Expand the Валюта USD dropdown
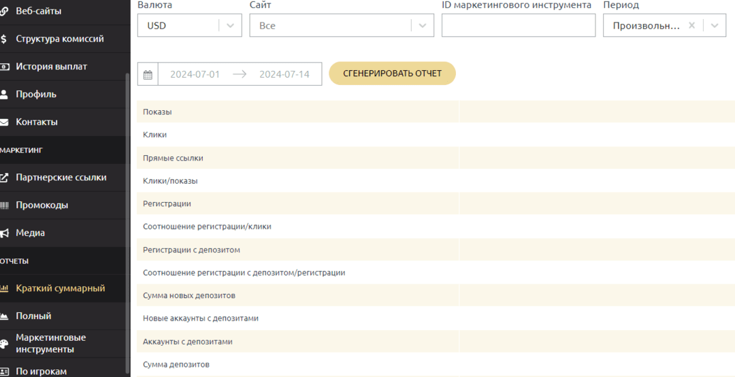The image size is (735, 377). point(230,26)
